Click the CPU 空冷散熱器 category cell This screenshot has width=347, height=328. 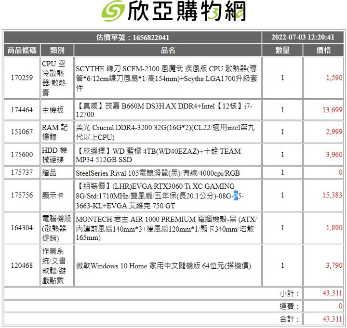tap(57, 78)
